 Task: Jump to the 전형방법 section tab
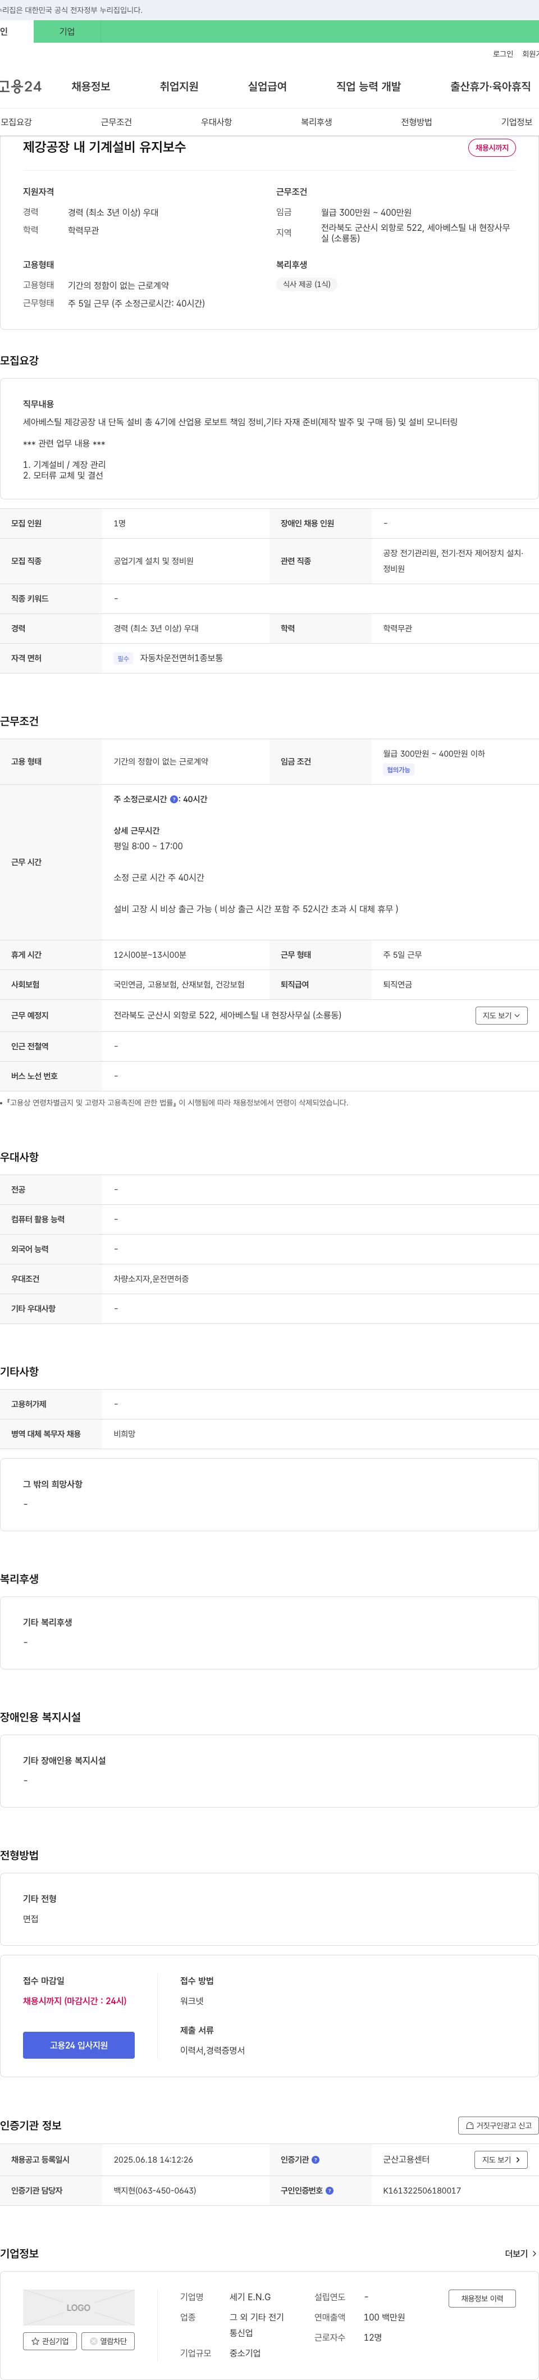pos(416,122)
